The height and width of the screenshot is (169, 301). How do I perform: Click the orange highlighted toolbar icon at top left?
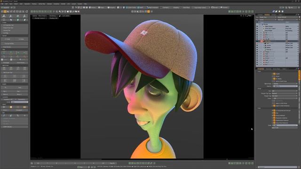pos(5,12)
